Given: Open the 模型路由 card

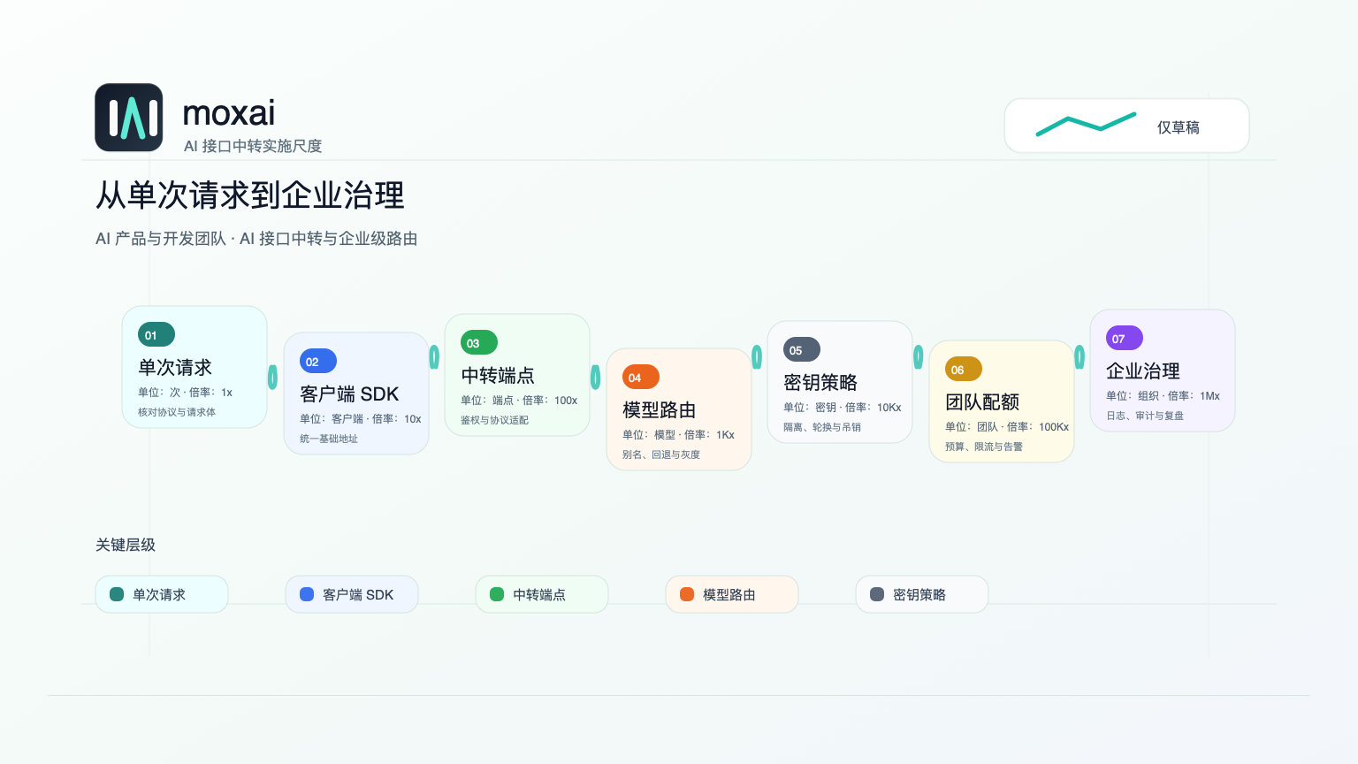Looking at the screenshot, I should tap(679, 409).
